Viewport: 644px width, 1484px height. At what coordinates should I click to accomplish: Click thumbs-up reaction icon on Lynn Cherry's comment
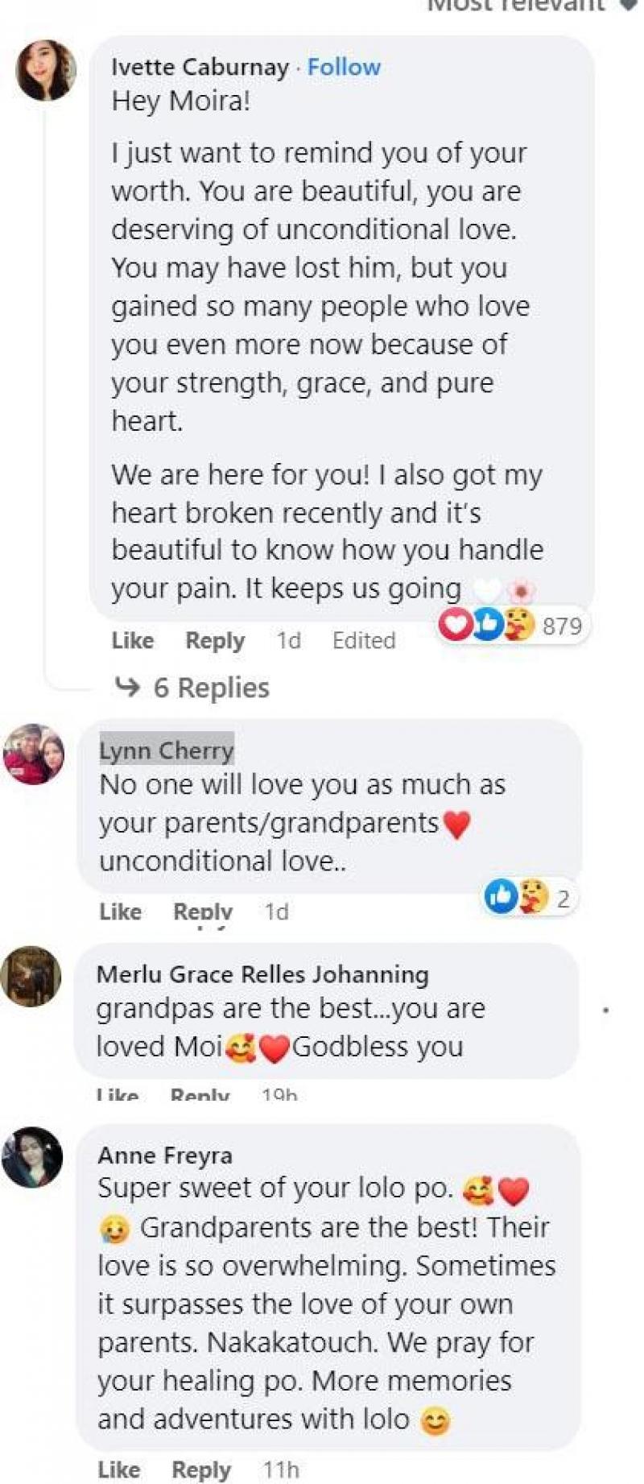pyautogui.click(x=501, y=897)
